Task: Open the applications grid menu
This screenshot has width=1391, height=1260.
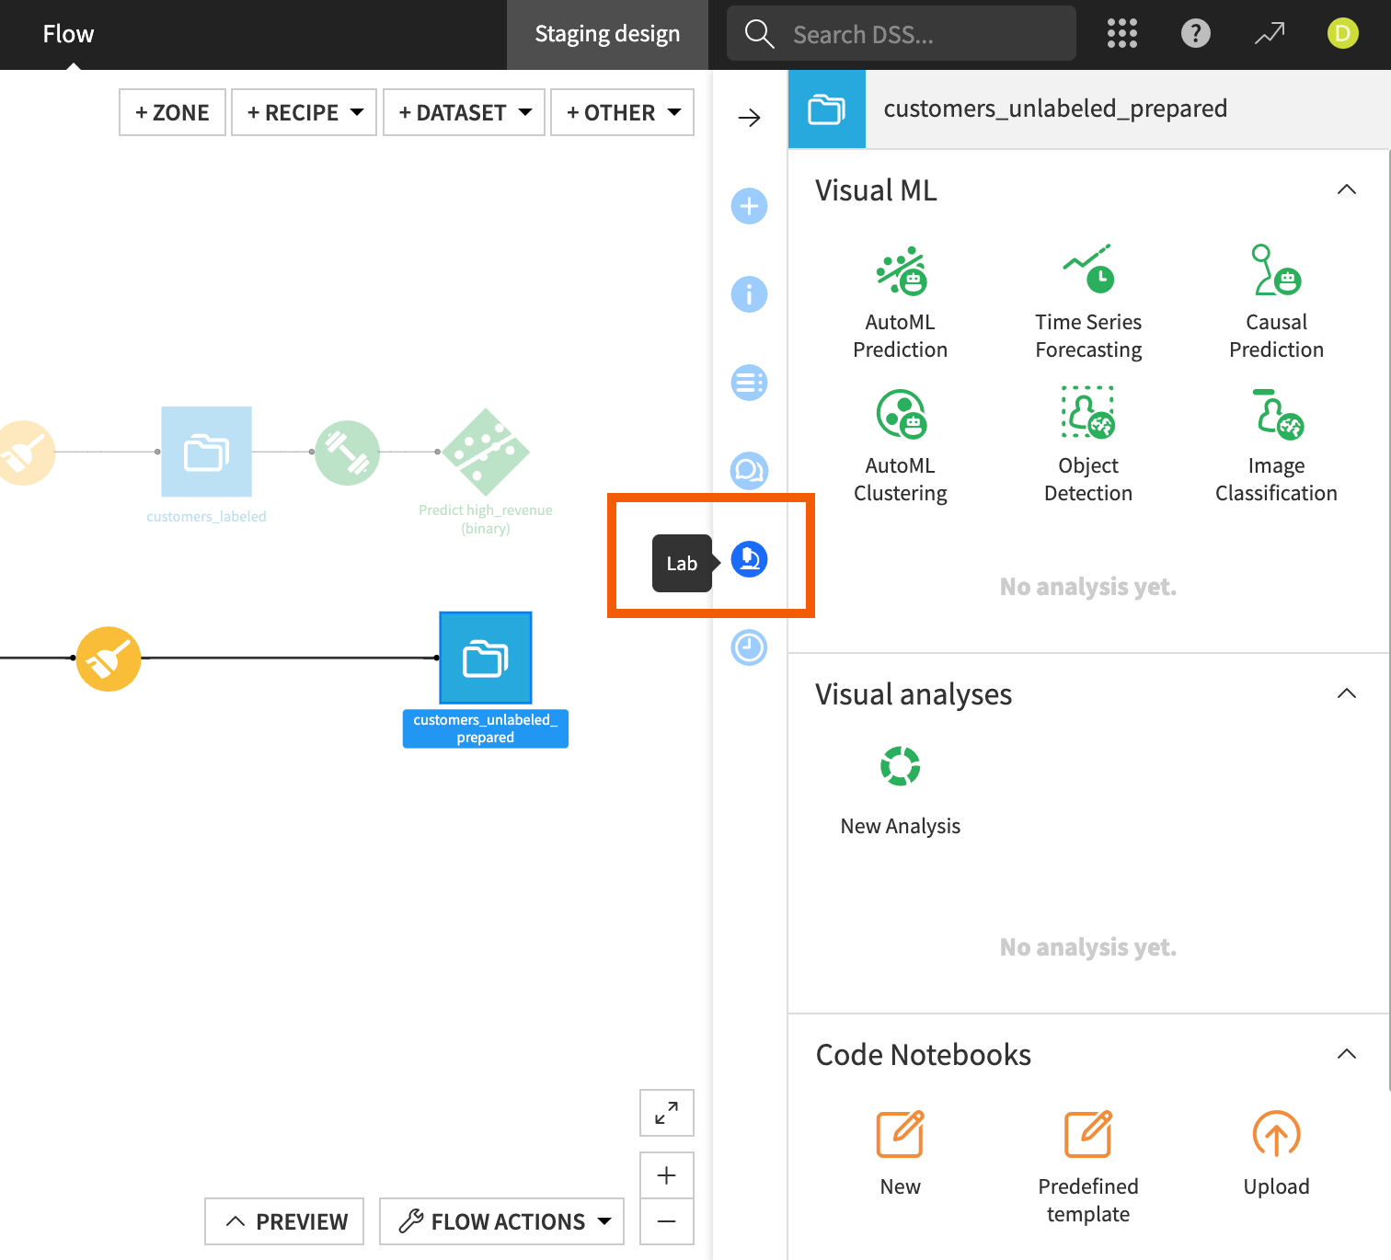Action: pos(1122,34)
